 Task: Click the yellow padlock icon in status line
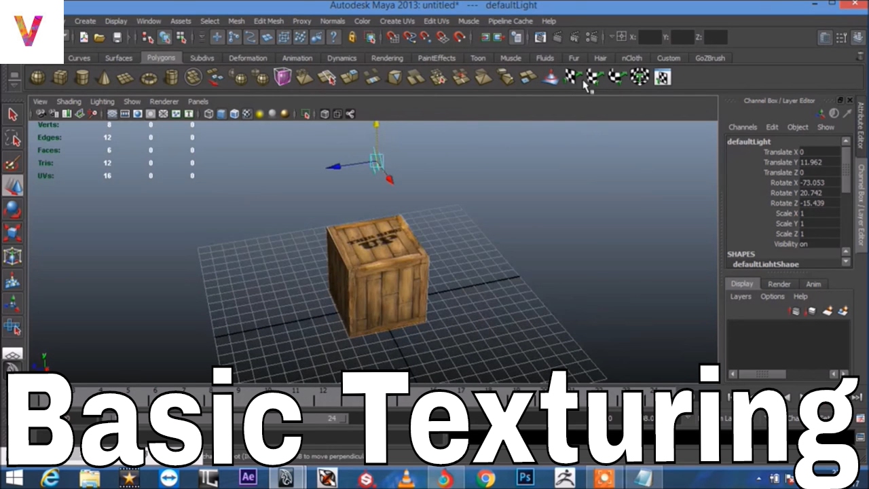click(x=352, y=37)
